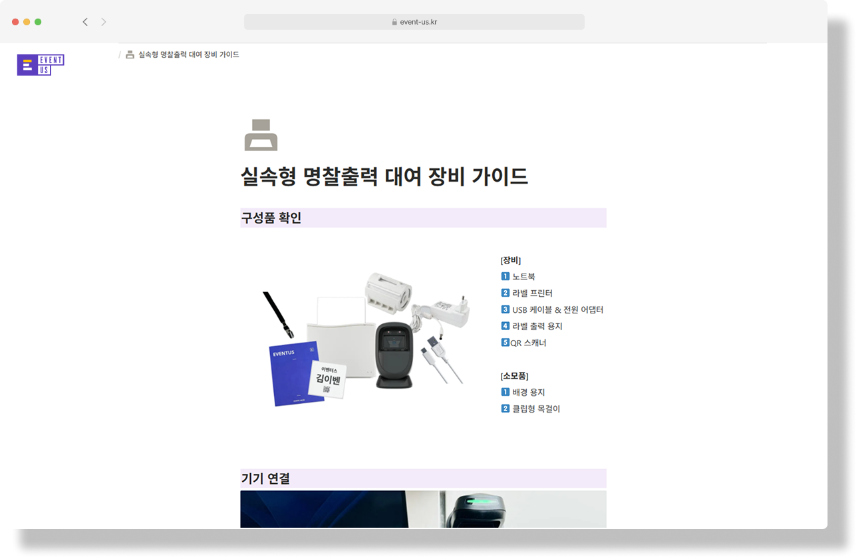Click badge 4 beside 라벨 출력 용지
This screenshot has width=858, height=559.
pyautogui.click(x=505, y=326)
